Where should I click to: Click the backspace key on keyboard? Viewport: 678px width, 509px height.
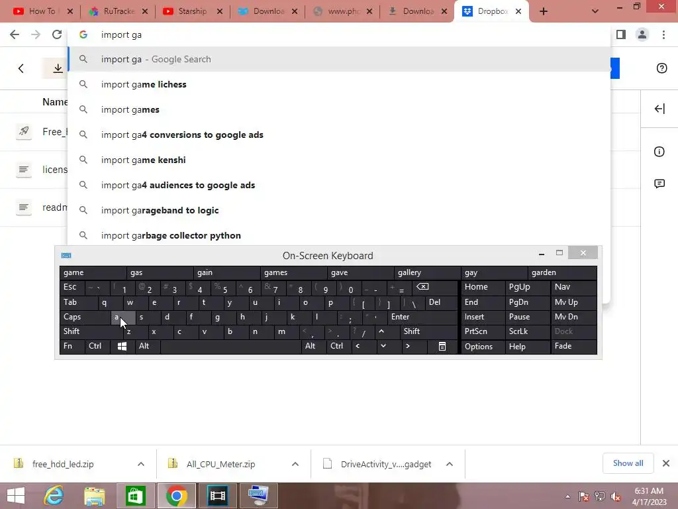point(434,288)
